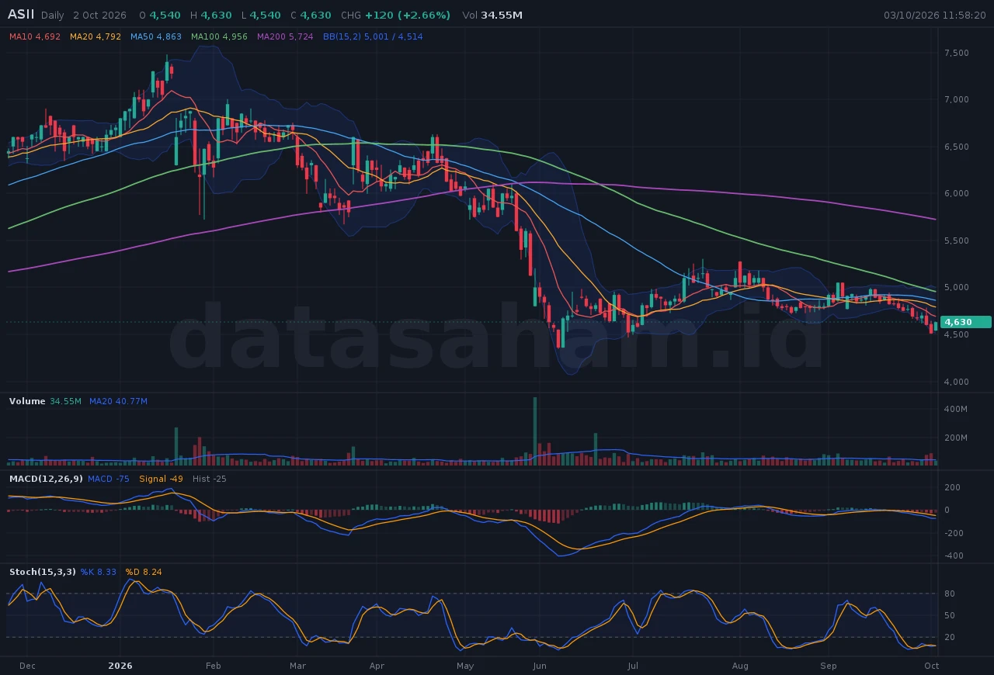Click the 50 stochastic axis label
Screen dimensions: 994x675
(x=949, y=615)
